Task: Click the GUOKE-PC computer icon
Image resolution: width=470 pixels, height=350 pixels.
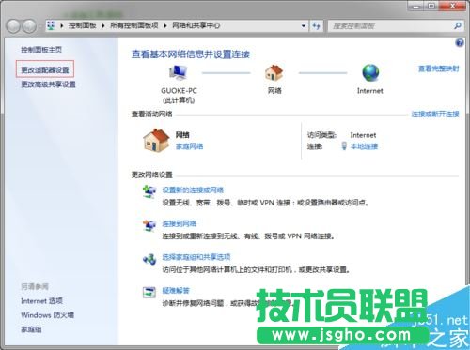Action: click(x=179, y=72)
